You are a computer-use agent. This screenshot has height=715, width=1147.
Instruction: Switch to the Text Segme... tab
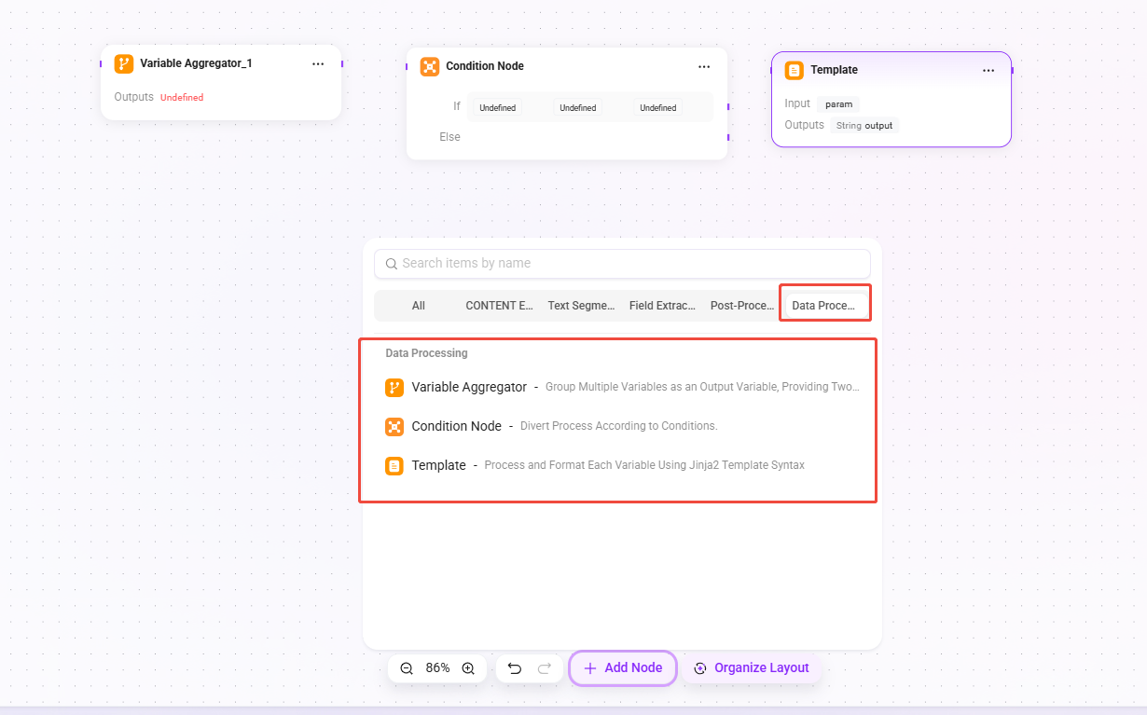[581, 306]
